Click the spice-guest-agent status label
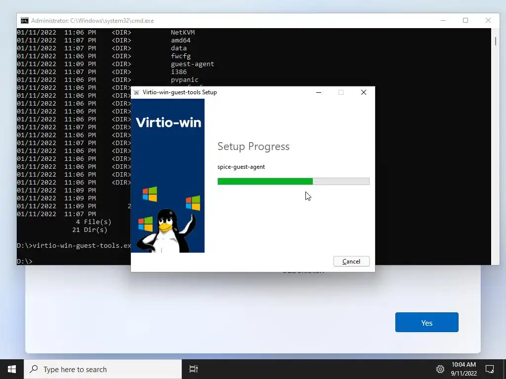The width and height of the screenshot is (506, 379). 241,167
